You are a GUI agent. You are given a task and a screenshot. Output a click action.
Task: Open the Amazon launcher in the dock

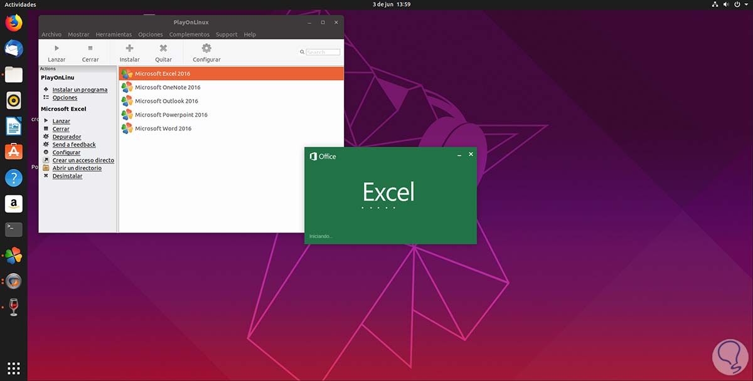(x=14, y=204)
